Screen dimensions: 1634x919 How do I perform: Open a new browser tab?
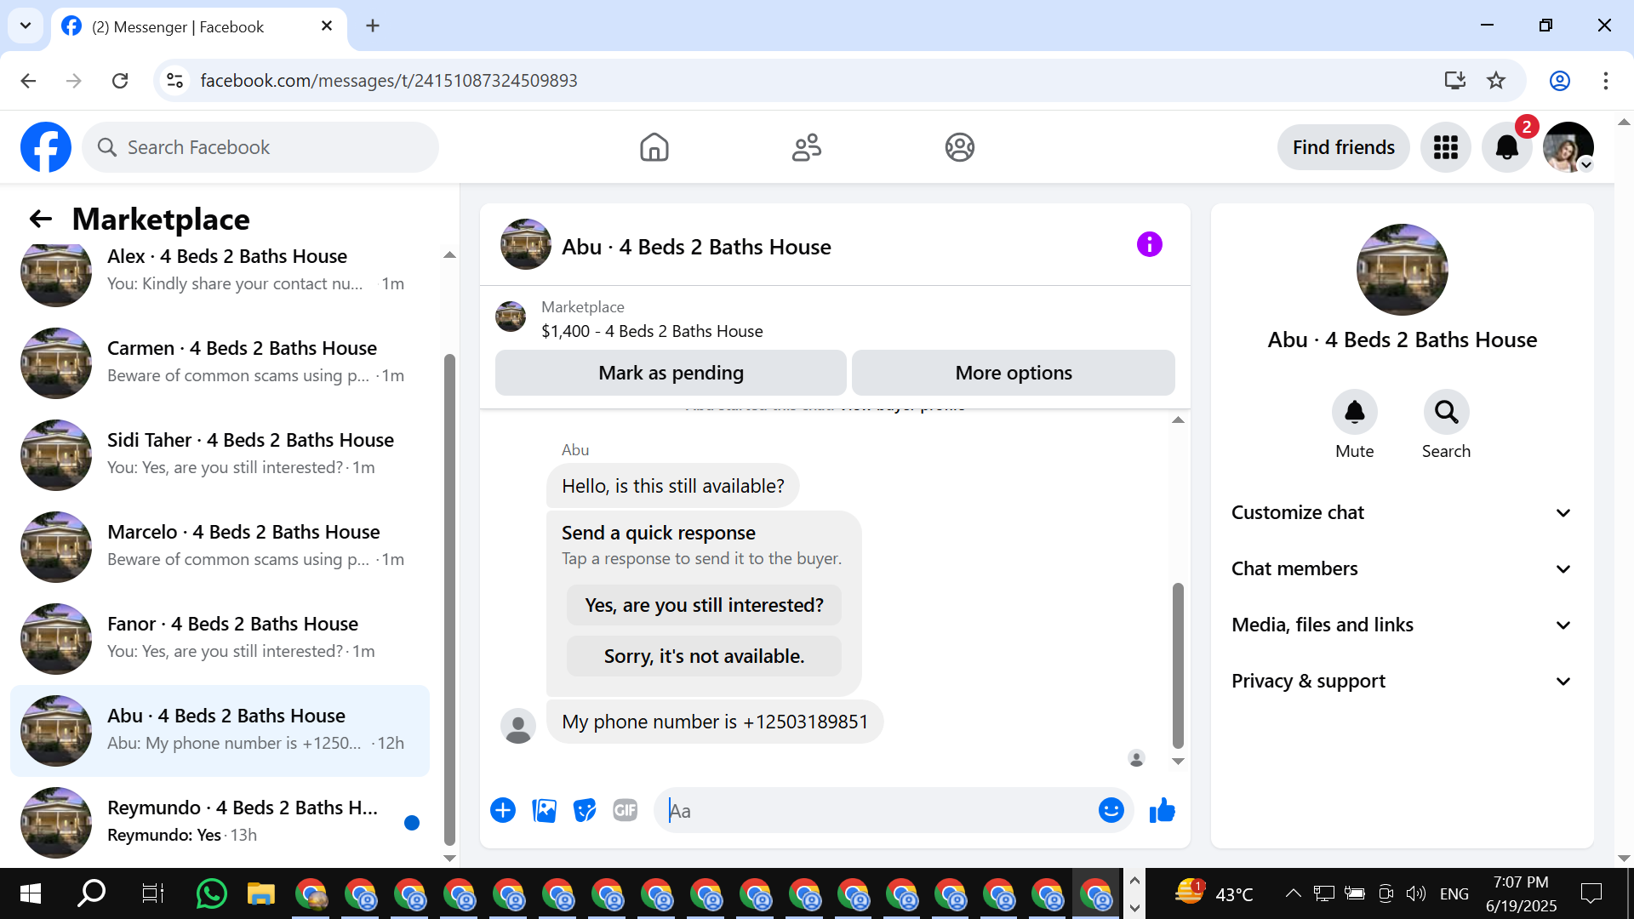click(373, 26)
